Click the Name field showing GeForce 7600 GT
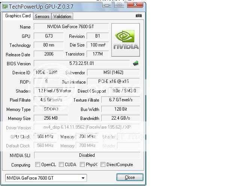Image resolution: width=240 pixels, height=192 pixels. pyautogui.click(x=71, y=27)
